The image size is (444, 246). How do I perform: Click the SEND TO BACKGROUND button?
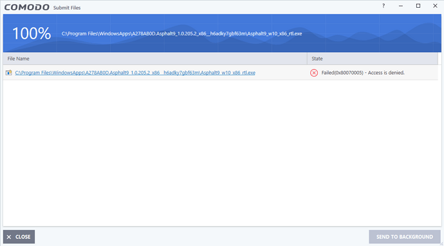click(405, 236)
